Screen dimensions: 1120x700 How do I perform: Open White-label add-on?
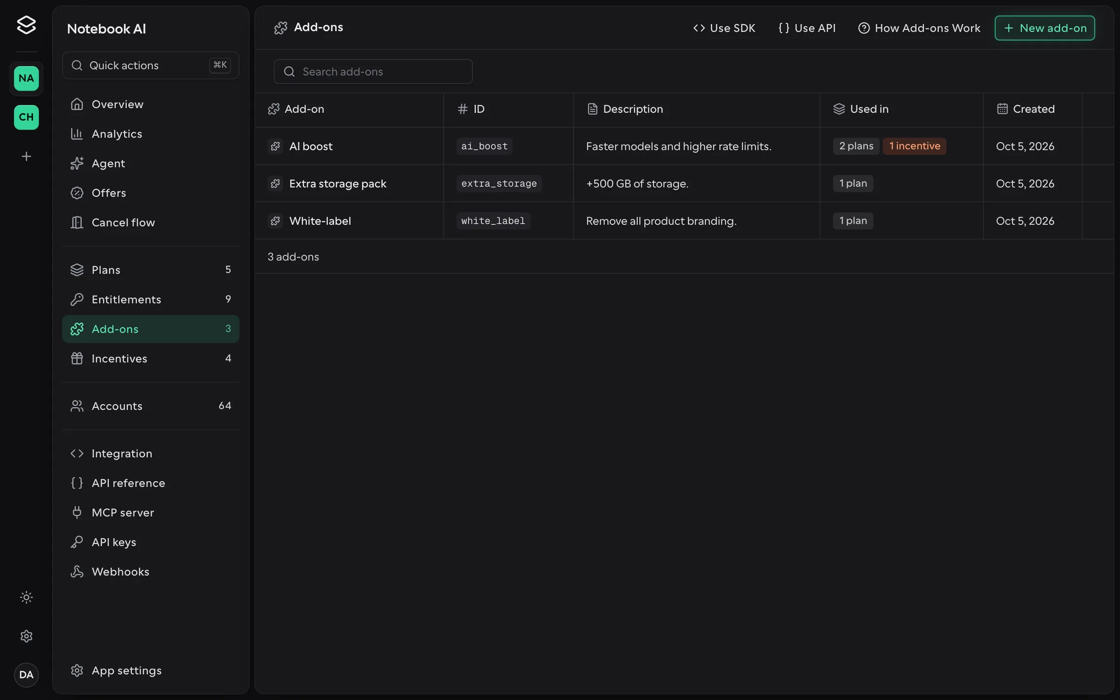pos(684,221)
